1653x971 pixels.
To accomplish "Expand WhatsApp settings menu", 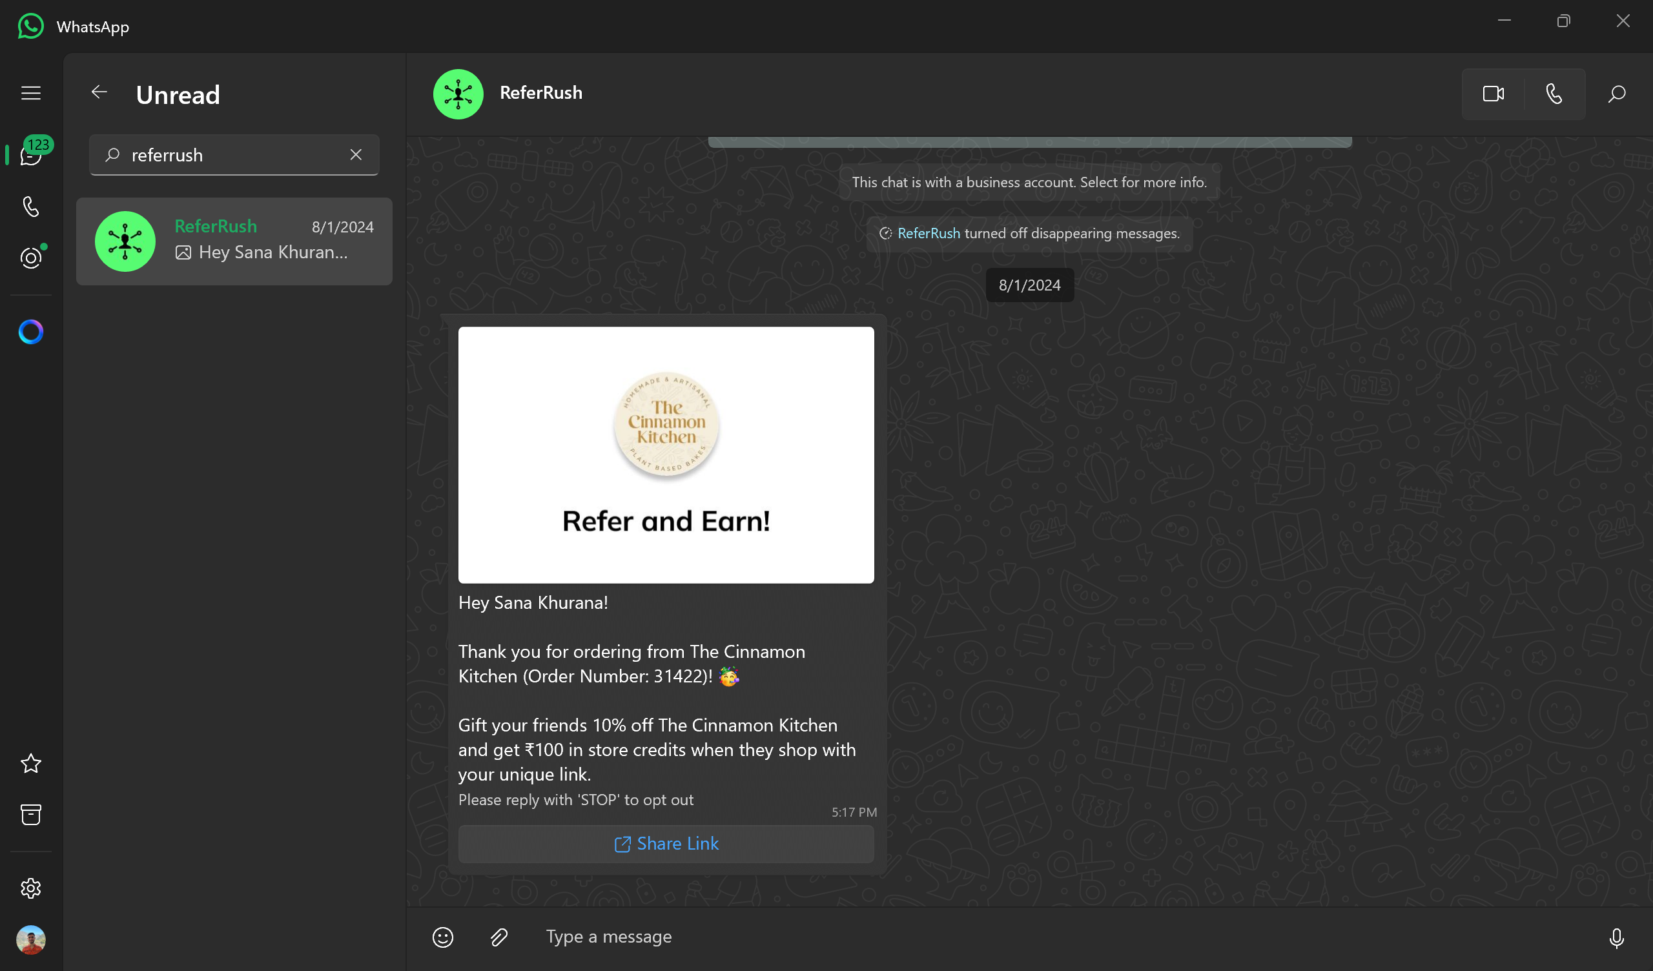I will click(31, 888).
